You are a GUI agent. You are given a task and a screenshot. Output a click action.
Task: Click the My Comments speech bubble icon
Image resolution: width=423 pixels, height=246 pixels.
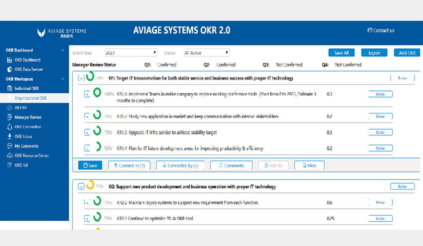[x=10, y=146]
